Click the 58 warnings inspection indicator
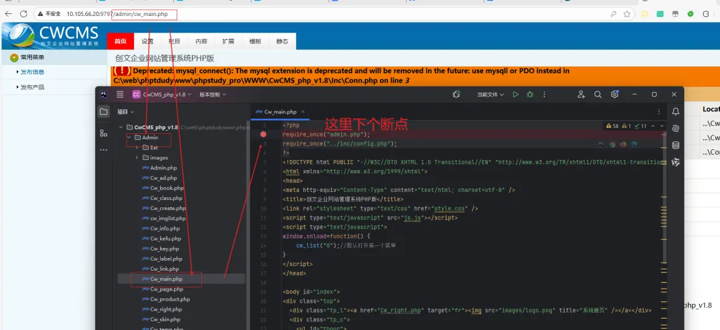The image size is (720, 330). tap(613, 126)
